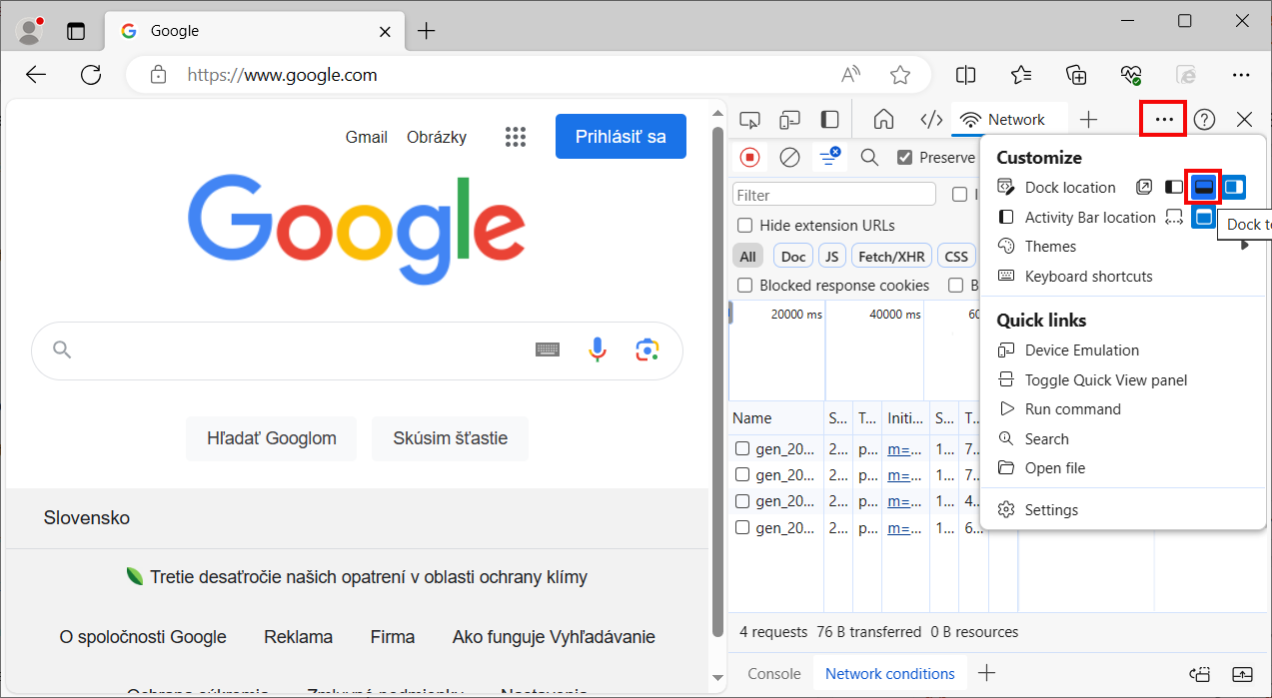Image resolution: width=1272 pixels, height=698 pixels.
Task: Open the Gmail link
Action: pyautogui.click(x=367, y=137)
